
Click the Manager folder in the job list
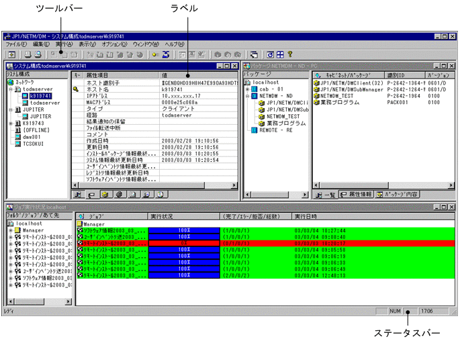tap(81, 224)
